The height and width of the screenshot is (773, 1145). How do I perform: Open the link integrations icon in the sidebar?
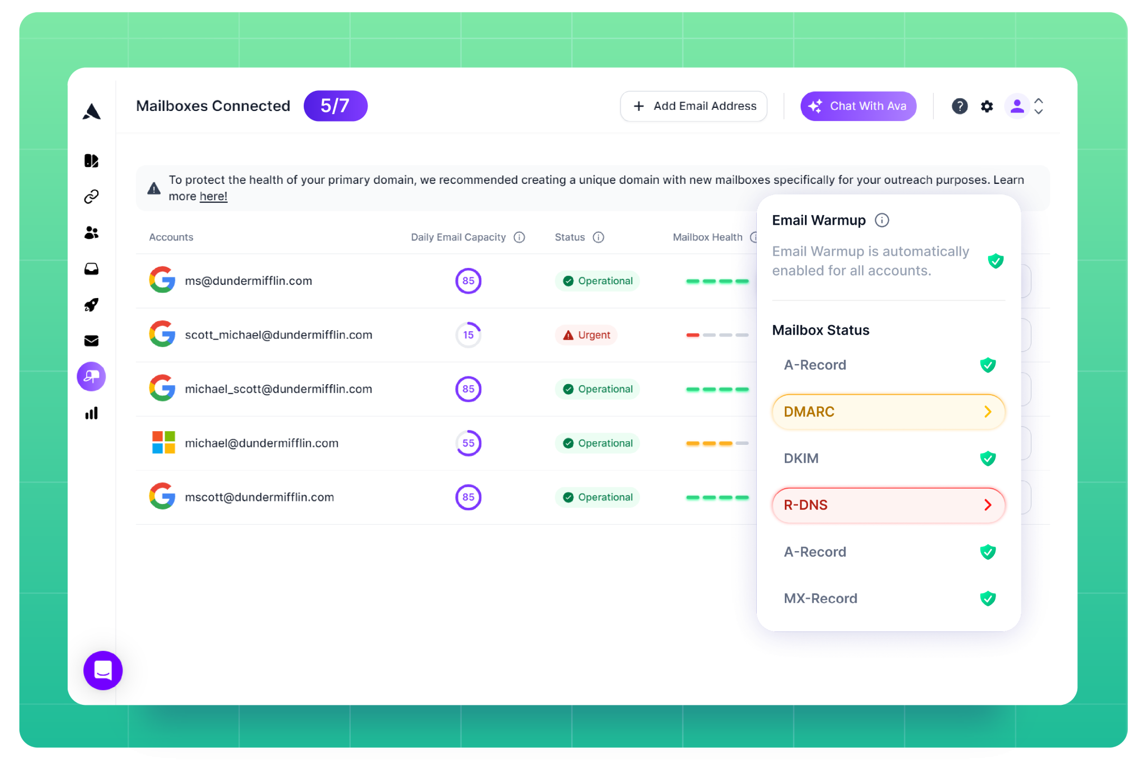click(x=91, y=197)
